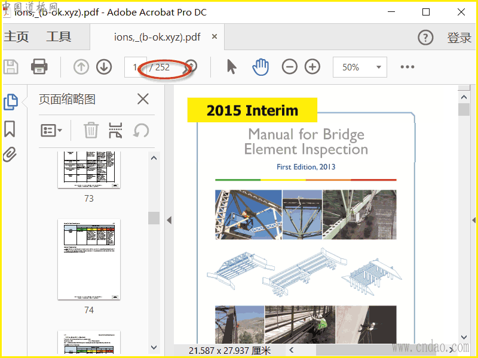Click the 21.587 x 27.937 厘米 size readout
The image size is (478, 358).
(229, 351)
